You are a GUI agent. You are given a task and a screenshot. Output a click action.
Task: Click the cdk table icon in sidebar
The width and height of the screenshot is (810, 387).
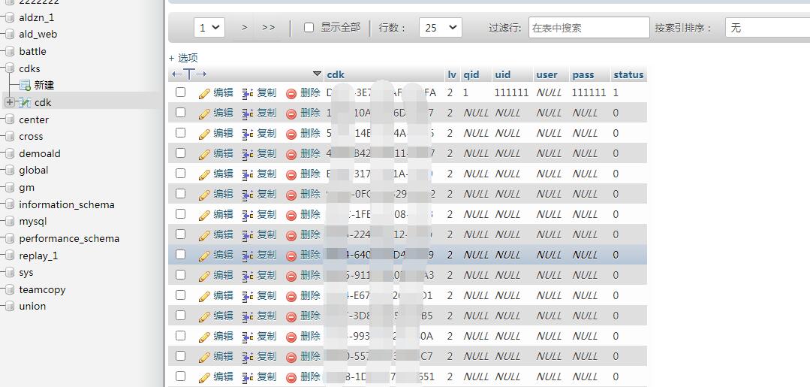pos(25,102)
